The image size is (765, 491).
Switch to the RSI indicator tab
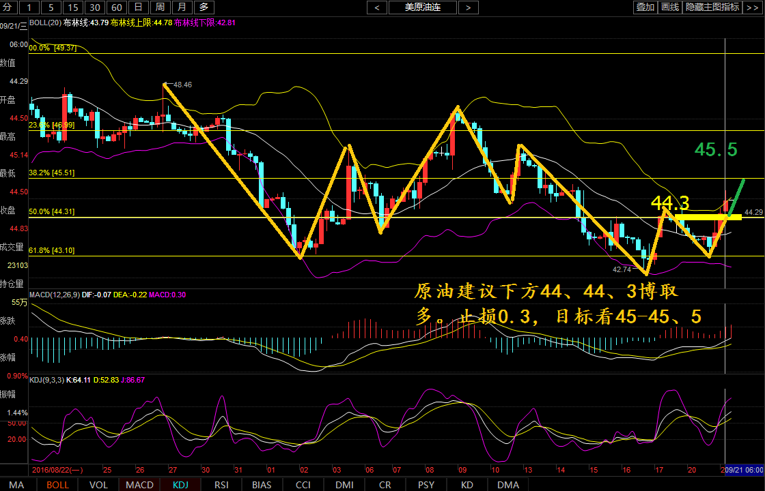point(221,485)
